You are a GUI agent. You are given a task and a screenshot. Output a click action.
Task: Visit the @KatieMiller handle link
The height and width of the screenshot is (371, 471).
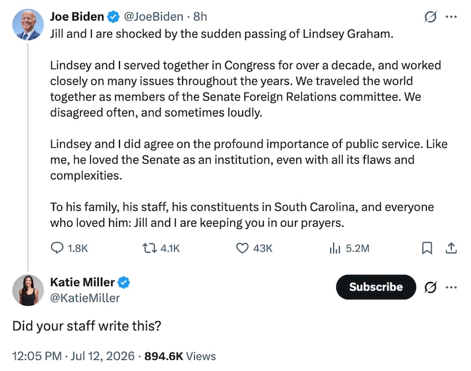(85, 298)
